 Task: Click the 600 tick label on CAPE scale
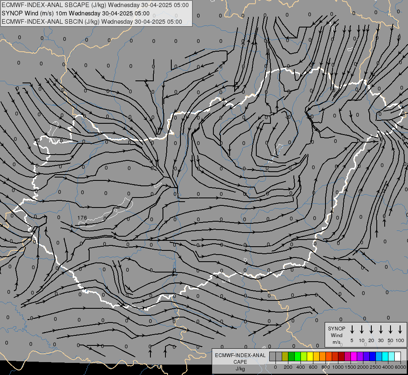(x=313, y=367)
